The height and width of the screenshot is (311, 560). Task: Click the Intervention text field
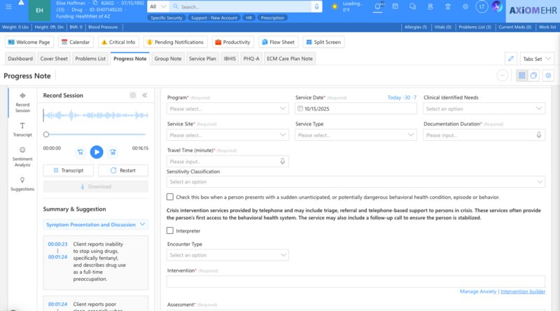click(356, 282)
